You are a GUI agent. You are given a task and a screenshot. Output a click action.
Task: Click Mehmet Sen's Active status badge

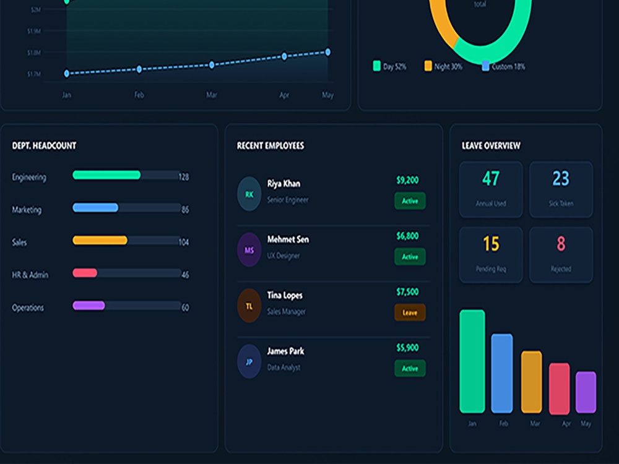click(x=410, y=257)
